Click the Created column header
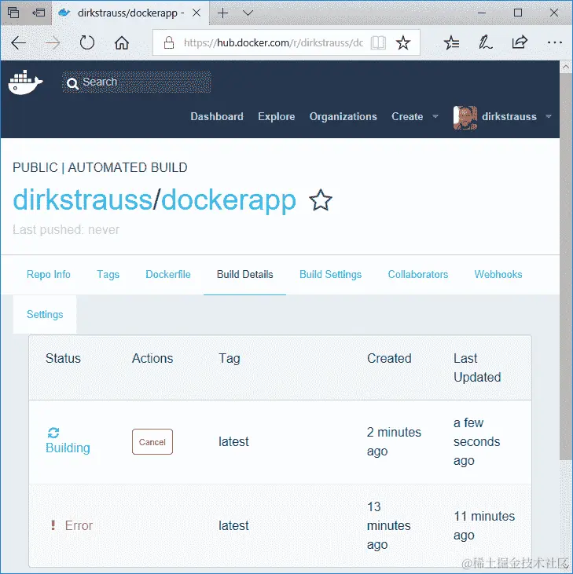 [389, 358]
